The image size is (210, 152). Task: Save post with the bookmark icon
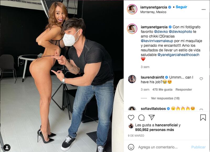pyautogui.click(x=203, y=117)
